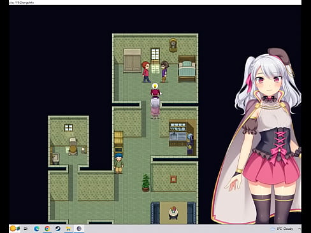Open Steam from the taskbar
This screenshot has height=233, width=311.
point(58,229)
